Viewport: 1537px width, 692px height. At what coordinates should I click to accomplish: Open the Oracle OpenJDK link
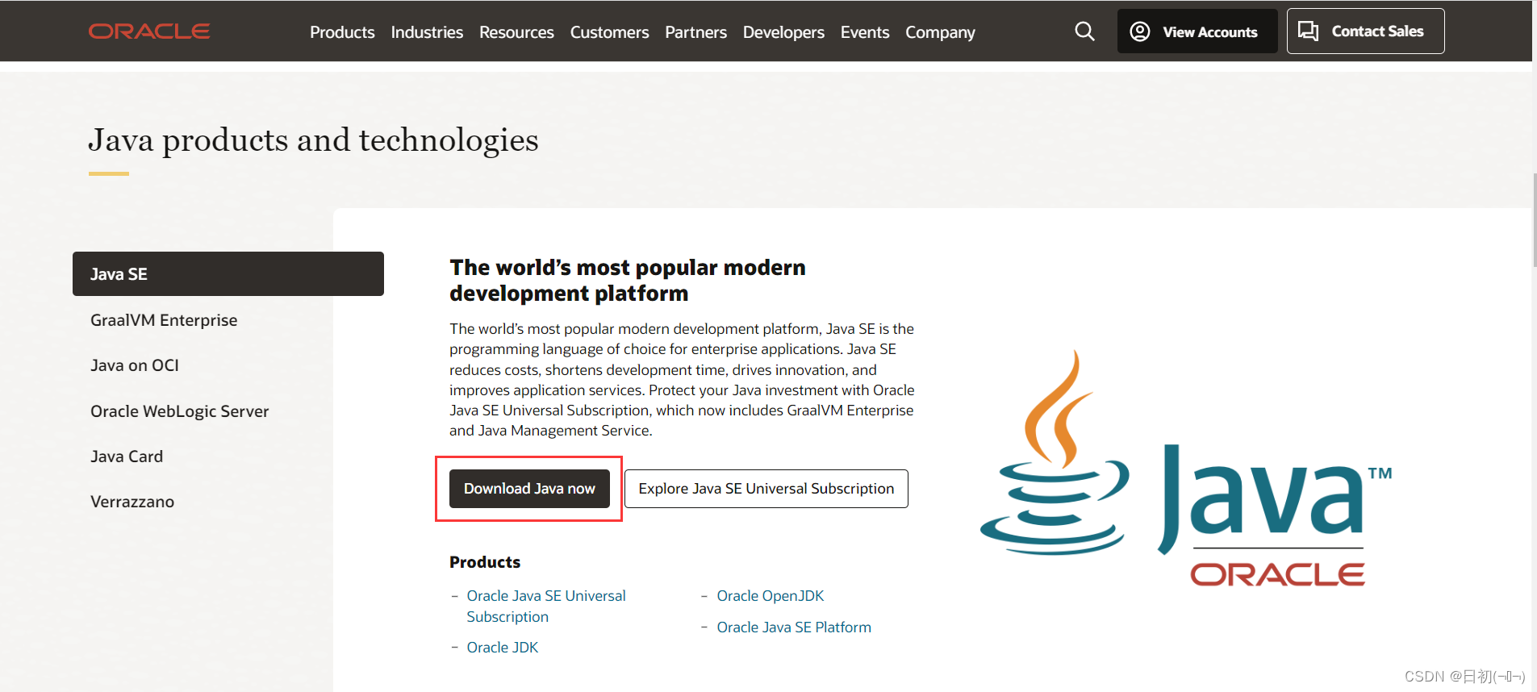771,596
